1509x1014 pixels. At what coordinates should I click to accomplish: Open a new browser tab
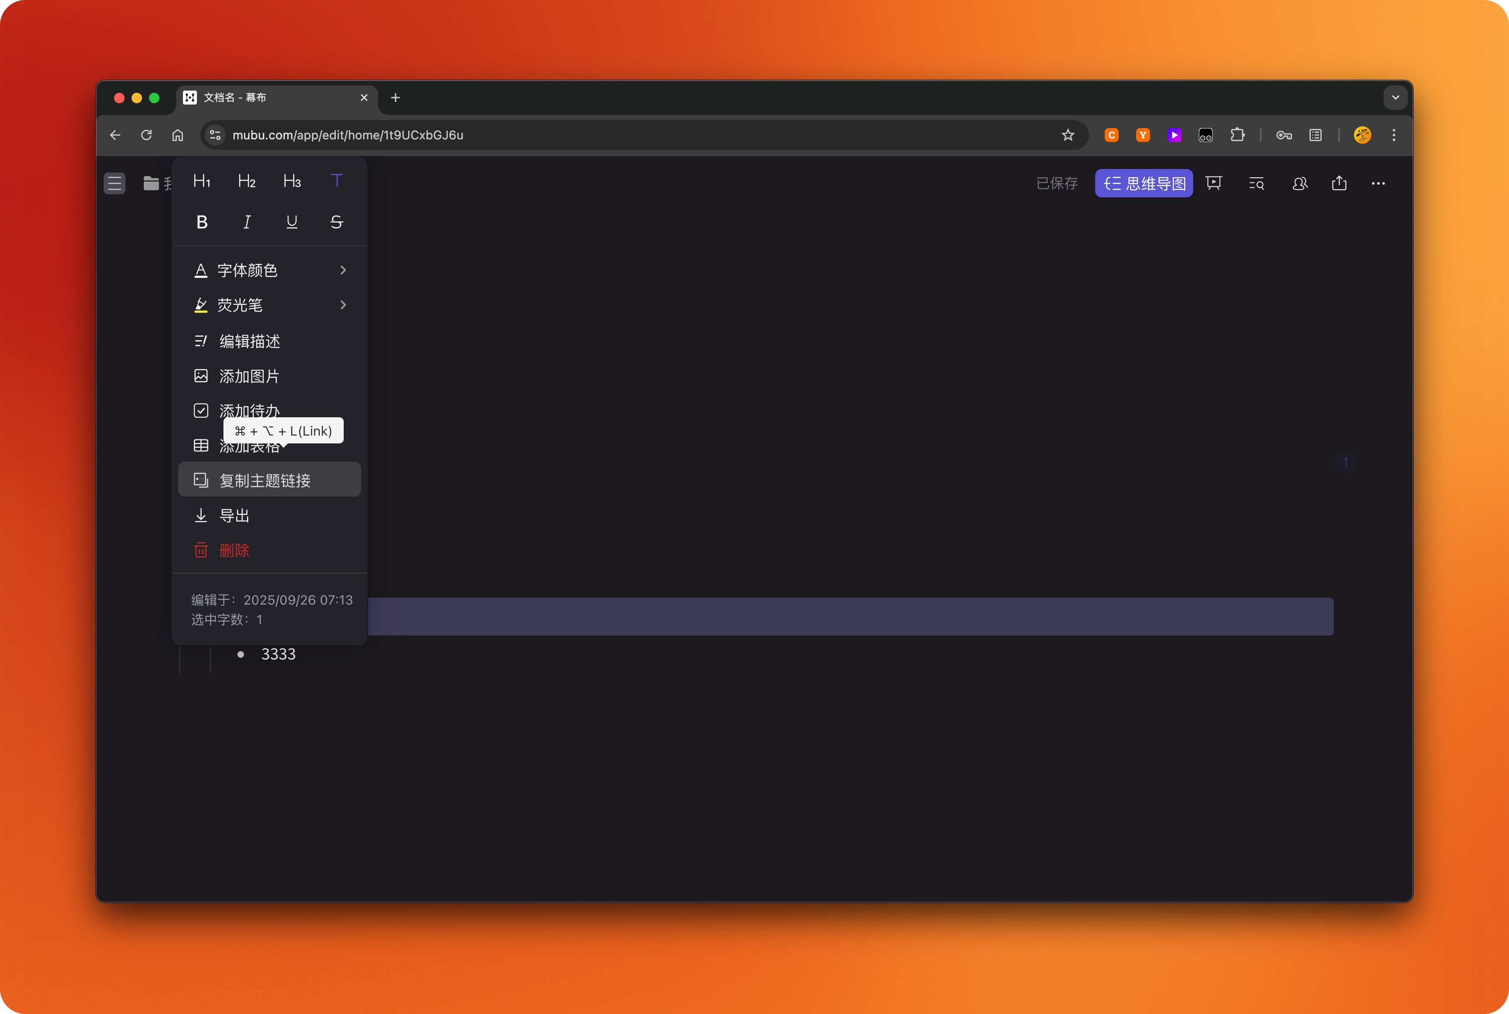[x=395, y=98]
